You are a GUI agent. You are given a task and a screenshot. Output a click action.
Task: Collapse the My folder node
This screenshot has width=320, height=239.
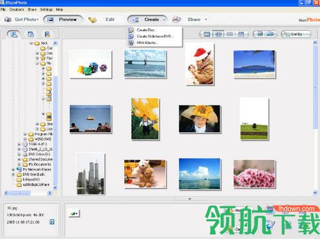point(37,63)
